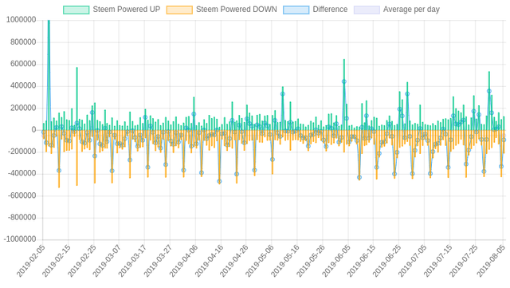Click the 2019-08-05 x-axis date label

pos(491,262)
